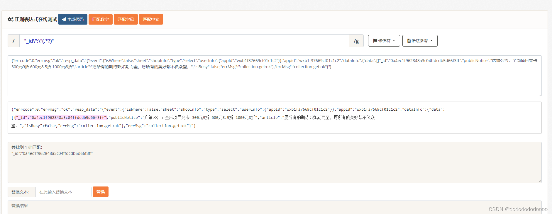Open the 修饰符 modifiers dropdown
The height and width of the screenshot is (214, 552).
coord(384,41)
